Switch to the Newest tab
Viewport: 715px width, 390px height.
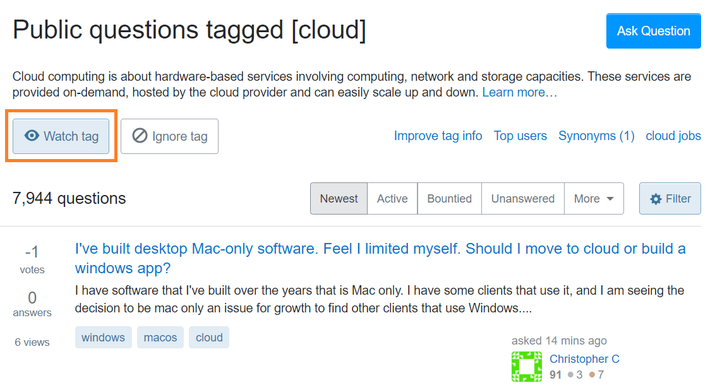[x=339, y=199]
